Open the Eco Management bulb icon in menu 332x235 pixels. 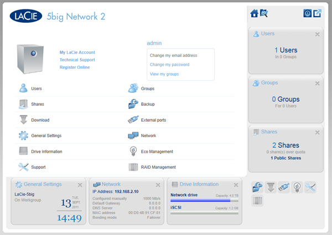pyautogui.click(x=133, y=152)
